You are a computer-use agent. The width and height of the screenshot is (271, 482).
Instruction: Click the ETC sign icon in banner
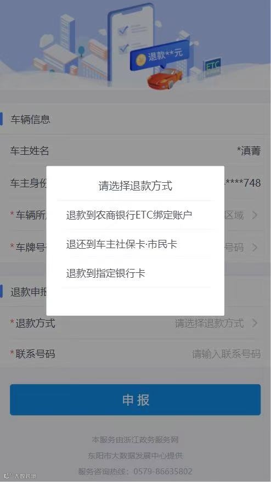point(213,67)
